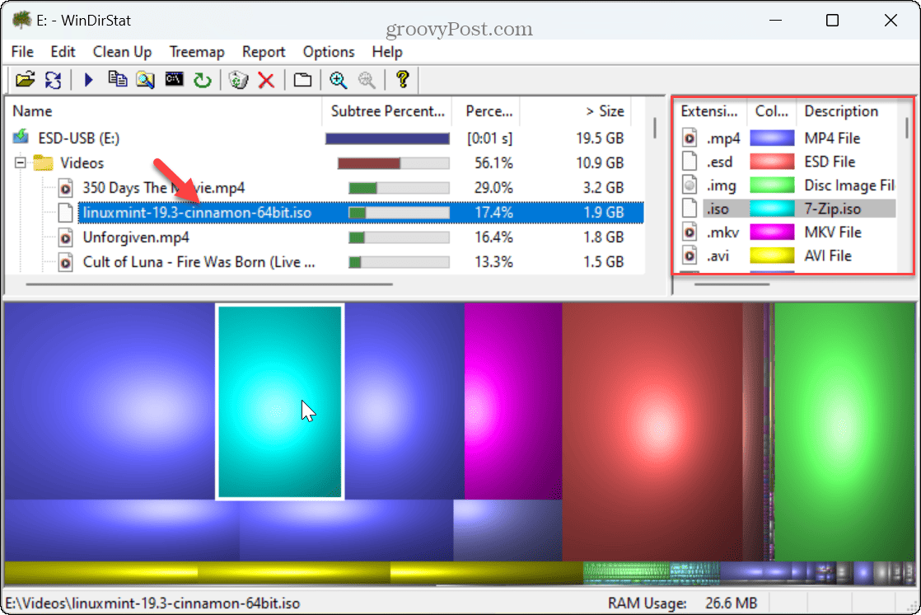Open the Clean Up menu
The image size is (921, 615).
point(122,52)
